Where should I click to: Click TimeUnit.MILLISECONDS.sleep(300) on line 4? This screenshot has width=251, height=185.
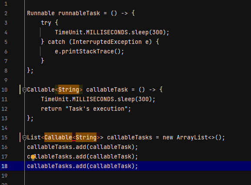tap(110, 32)
